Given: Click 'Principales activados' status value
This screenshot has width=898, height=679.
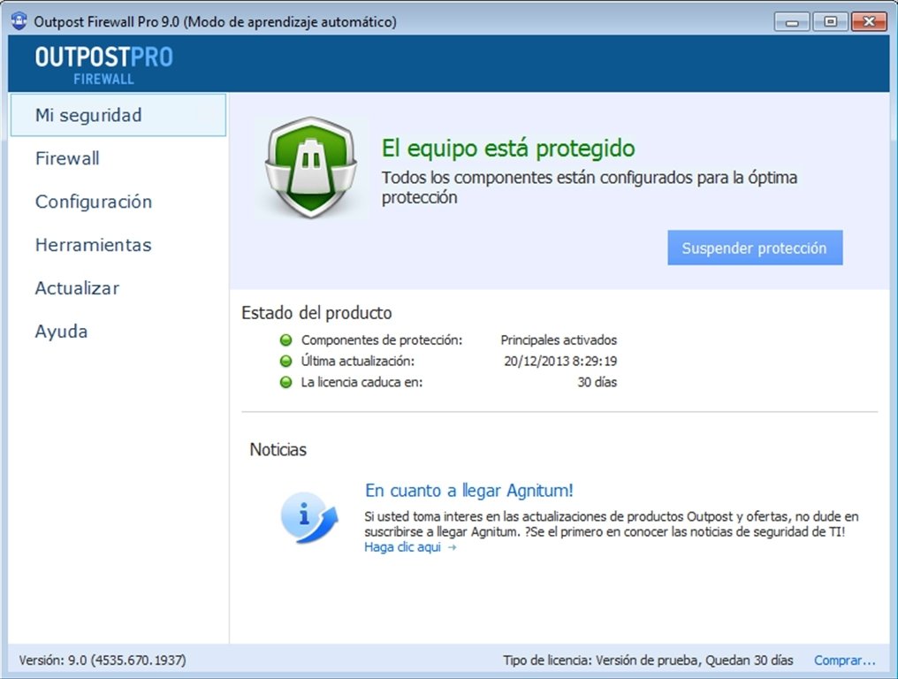Looking at the screenshot, I should click(x=559, y=340).
